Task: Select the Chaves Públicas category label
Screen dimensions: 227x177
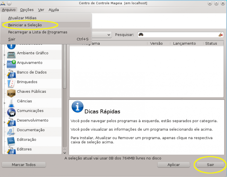Action: point(31,92)
